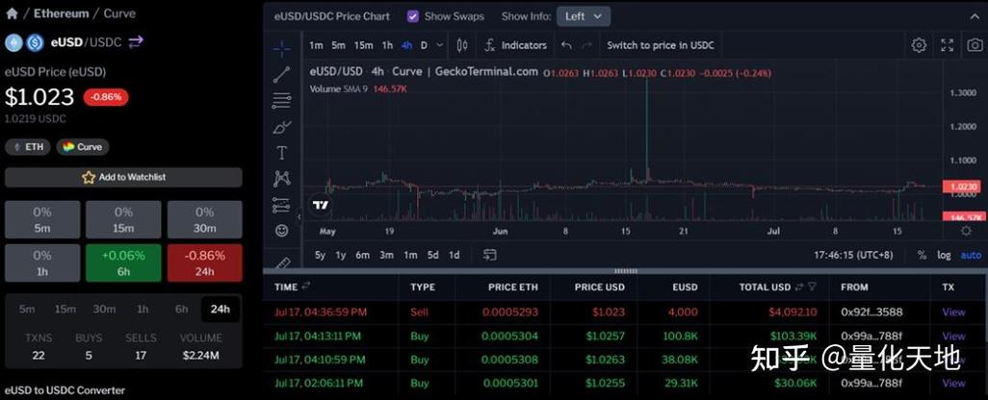Select the 5m chart interval
Image resolution: width=988 pixels, height=400 pixels.
[338, 45]
